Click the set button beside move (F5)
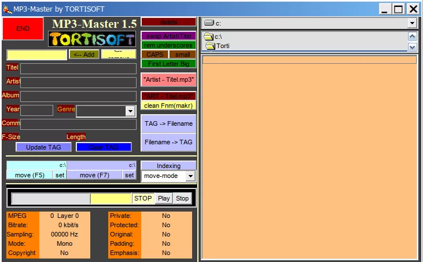 (x=60, y=175)
